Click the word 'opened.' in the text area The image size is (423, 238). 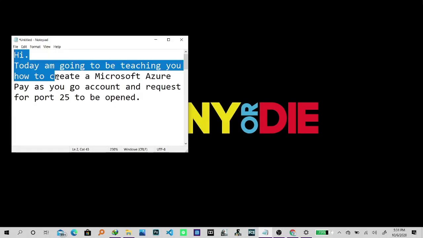(x=122, y=97)
